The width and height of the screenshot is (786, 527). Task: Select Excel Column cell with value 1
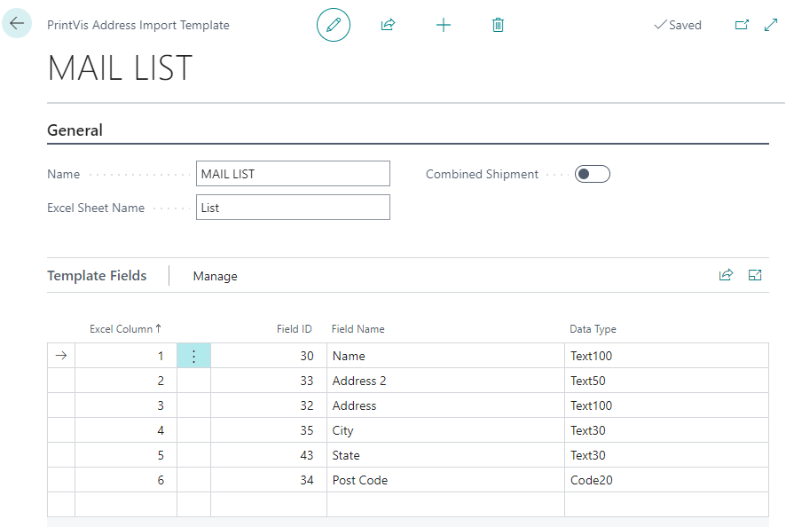tap(126, 356)
